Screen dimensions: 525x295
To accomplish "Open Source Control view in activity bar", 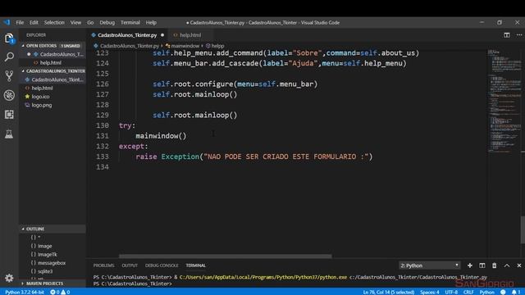I will (x=9, y=76).
